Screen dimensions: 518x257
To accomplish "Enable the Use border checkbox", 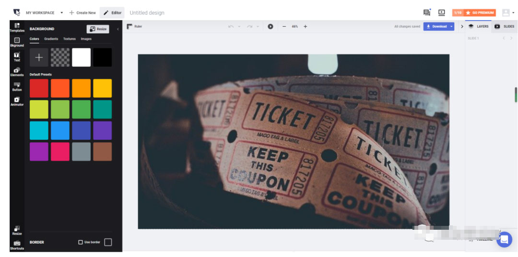I will [x=80, y=242].
